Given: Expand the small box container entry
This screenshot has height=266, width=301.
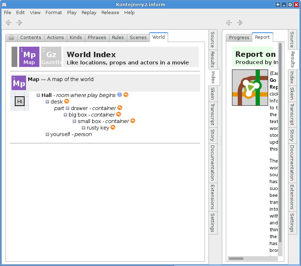Looking at the screenshot, I should tap(74, 121).
